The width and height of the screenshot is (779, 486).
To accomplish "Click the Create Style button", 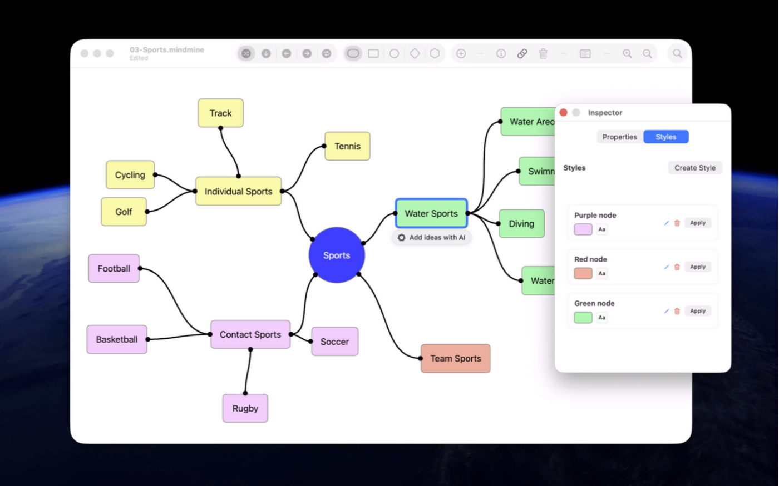I will click(x=695, y=168).
